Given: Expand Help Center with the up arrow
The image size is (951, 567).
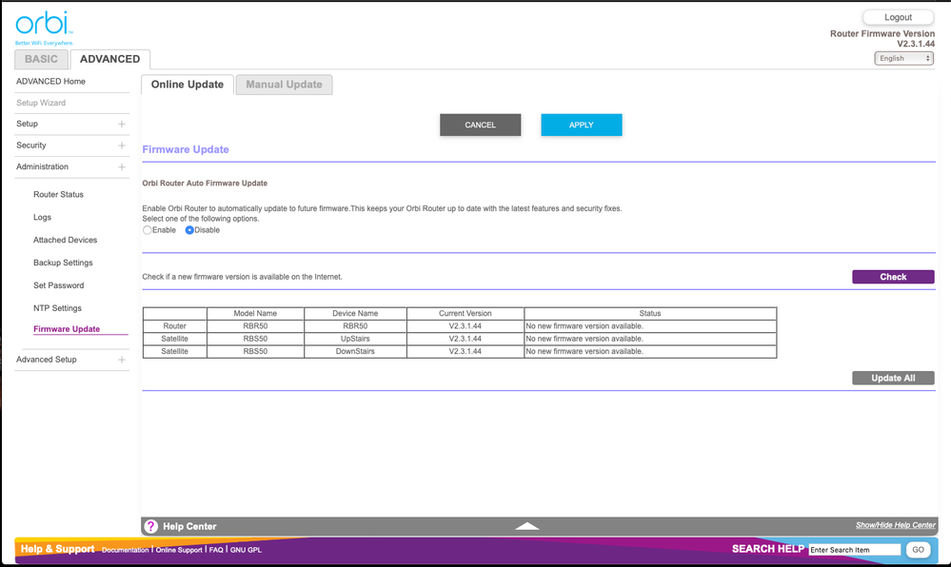Looking at the screenshot, I should pyautogui.click(x=527, y=526).
